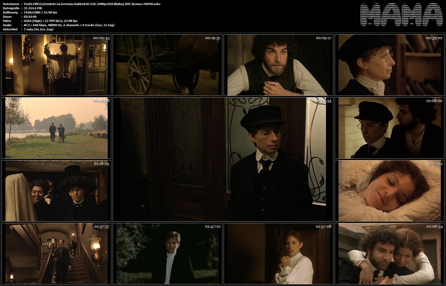
Task: Click the Dateiname label
Action: click(10, 4)
